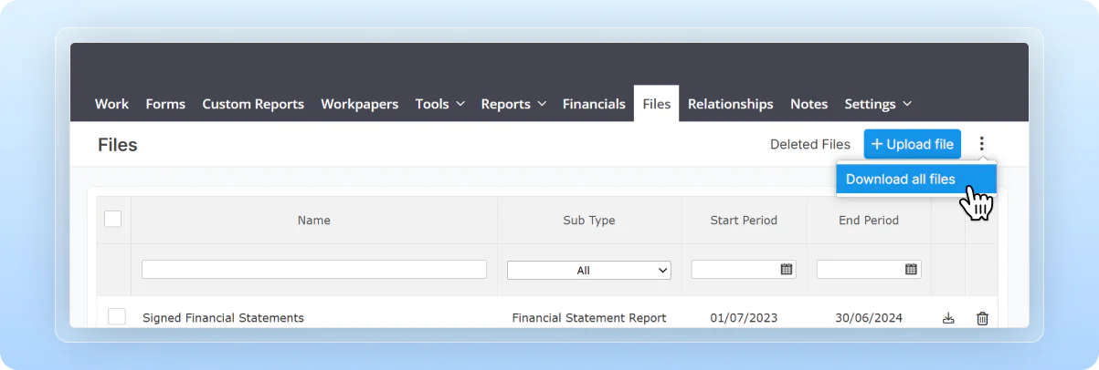Open the Notes tab
Viewport: 1099px width, 370px height.
808,104
